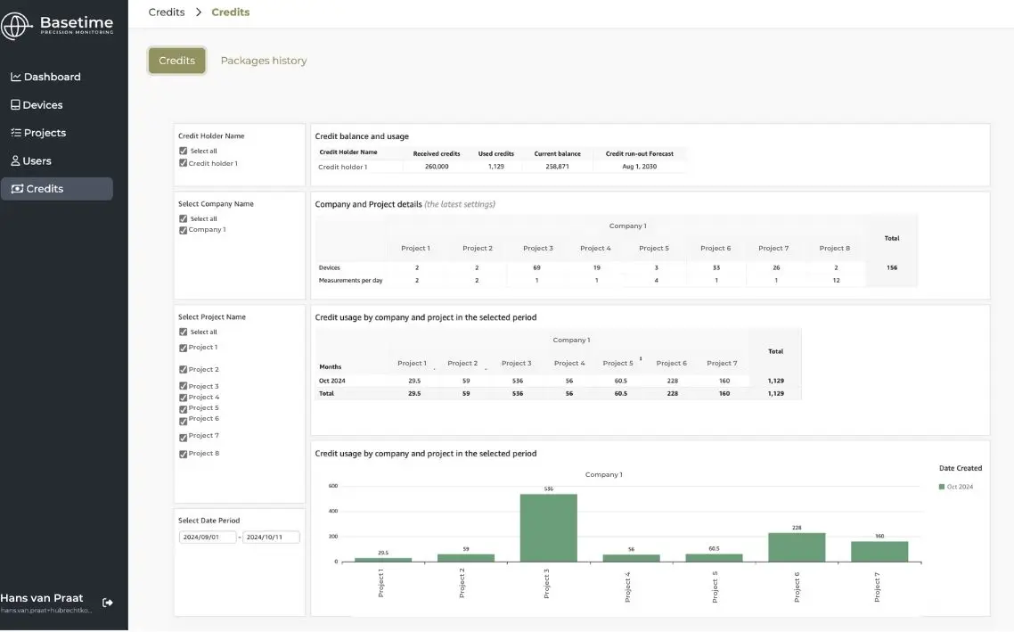Click the green Oct 2024 legend swatch
Image resolution: width=1014 pixels, height=632 pixels.
pos(942,487)
